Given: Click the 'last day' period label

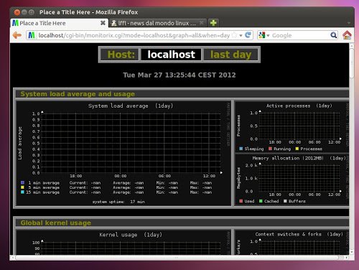Looking at the screenshot, I should pyautogui.click(x=230, y=55).
